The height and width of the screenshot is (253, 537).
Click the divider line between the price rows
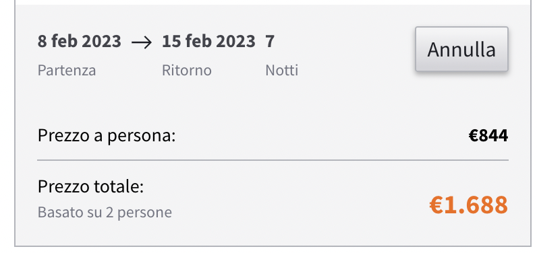(x=273, y=159)
